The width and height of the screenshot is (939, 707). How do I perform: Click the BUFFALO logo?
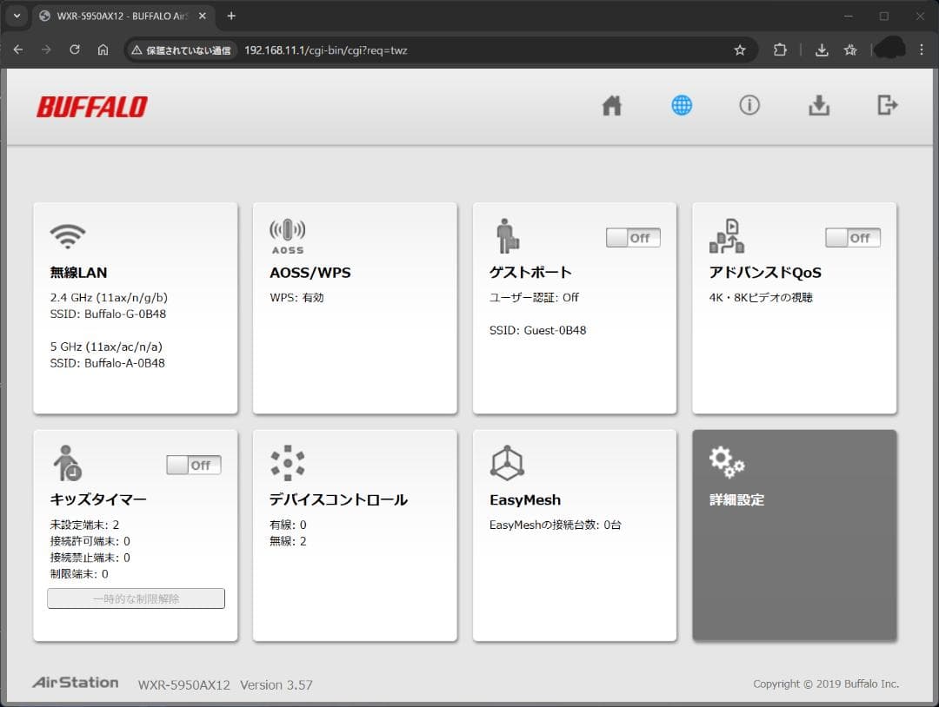[x=91, y=106]
